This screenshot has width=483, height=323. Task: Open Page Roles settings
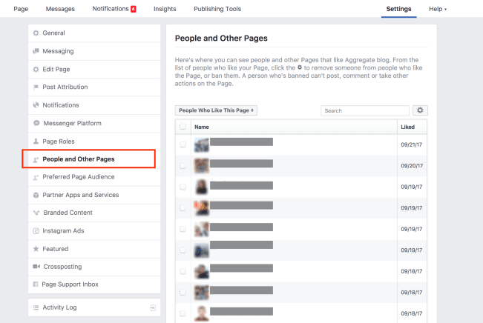pyautogui.click(x=94, y=141)
